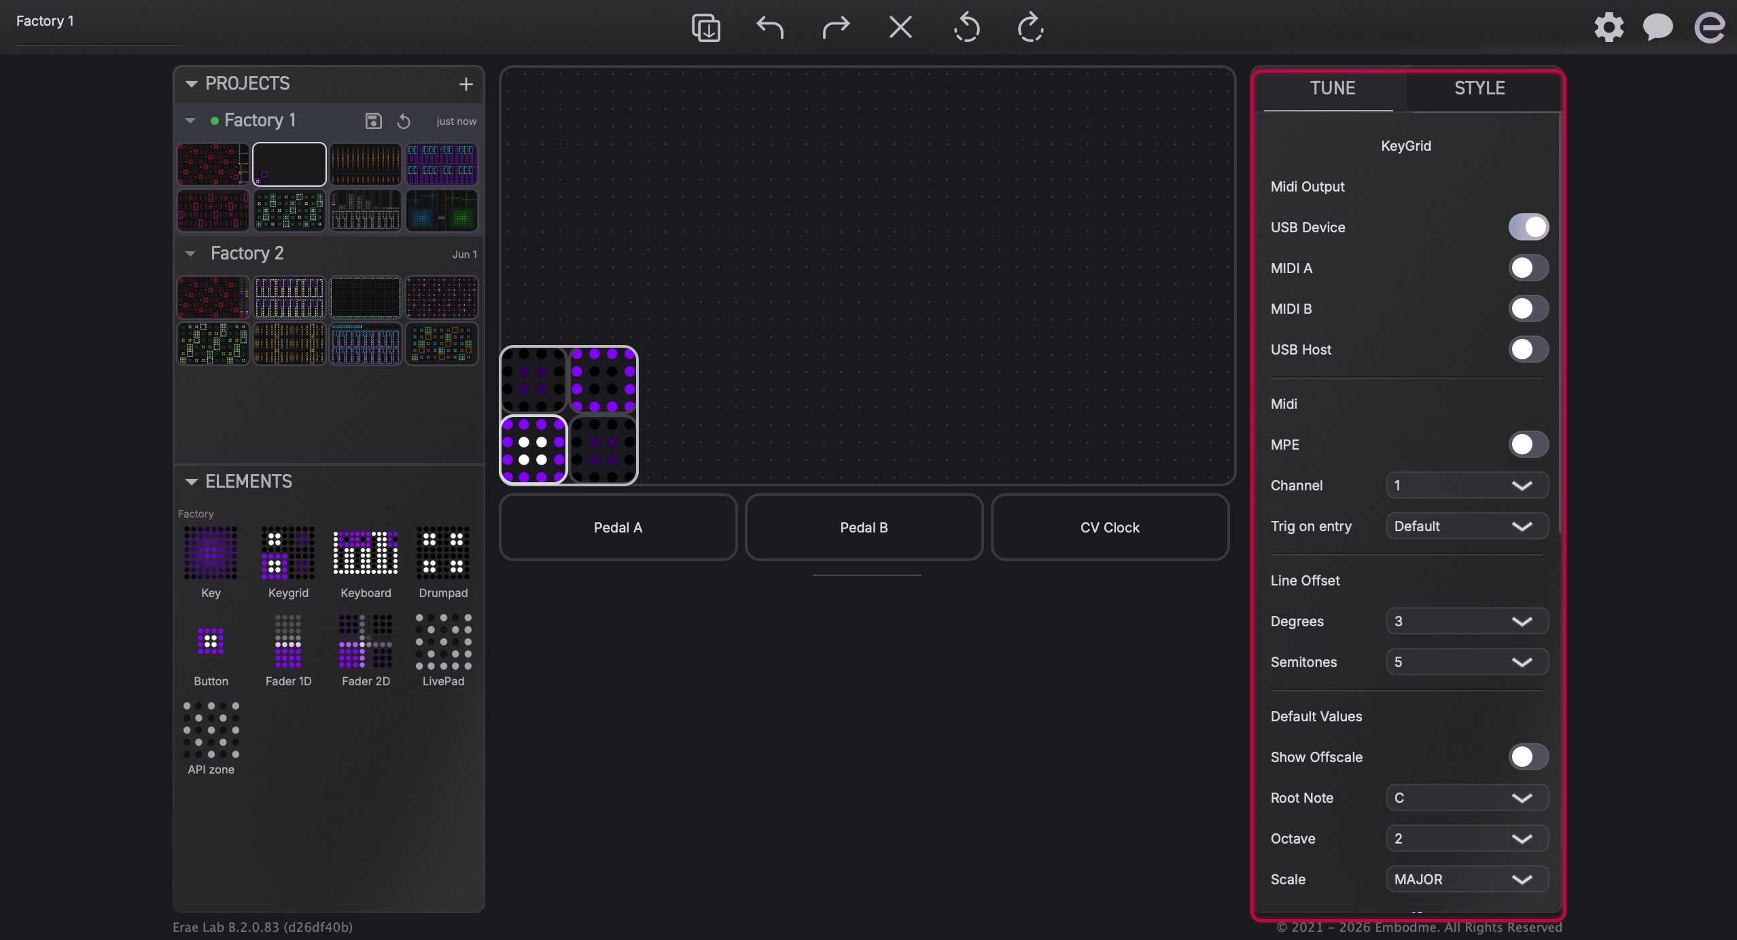
Task: Click the import layout icon in top toolbar
Action: (706, 28)
